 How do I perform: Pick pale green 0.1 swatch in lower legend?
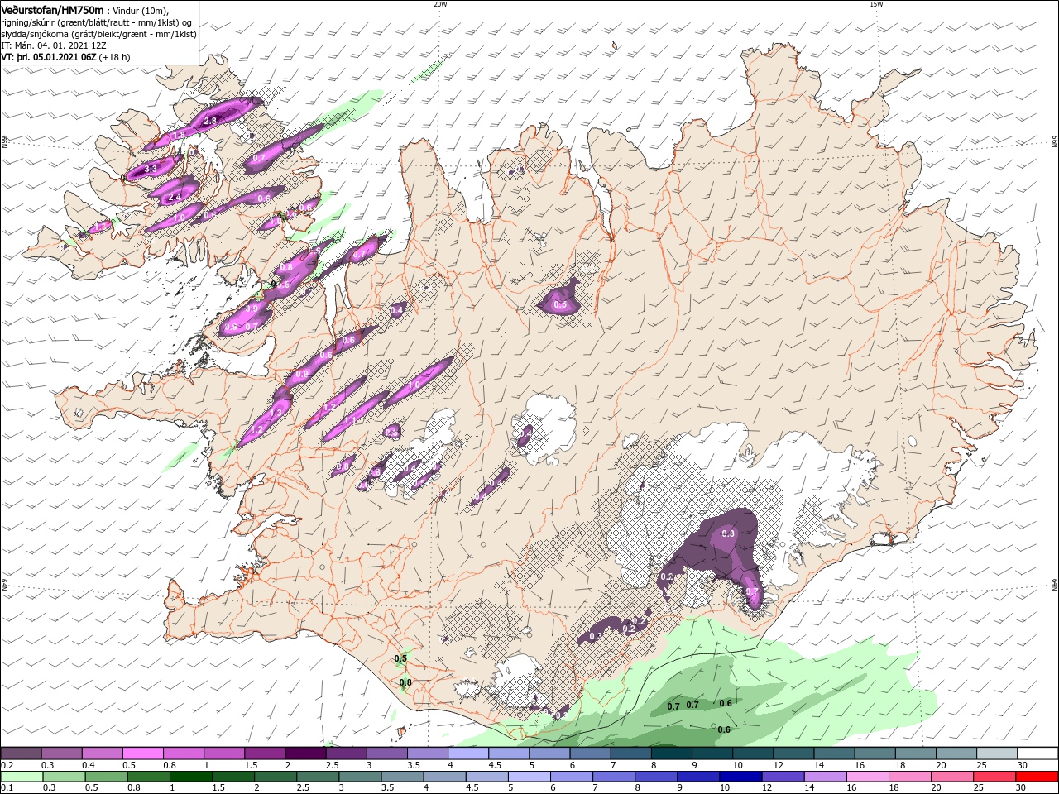[22, 777]
